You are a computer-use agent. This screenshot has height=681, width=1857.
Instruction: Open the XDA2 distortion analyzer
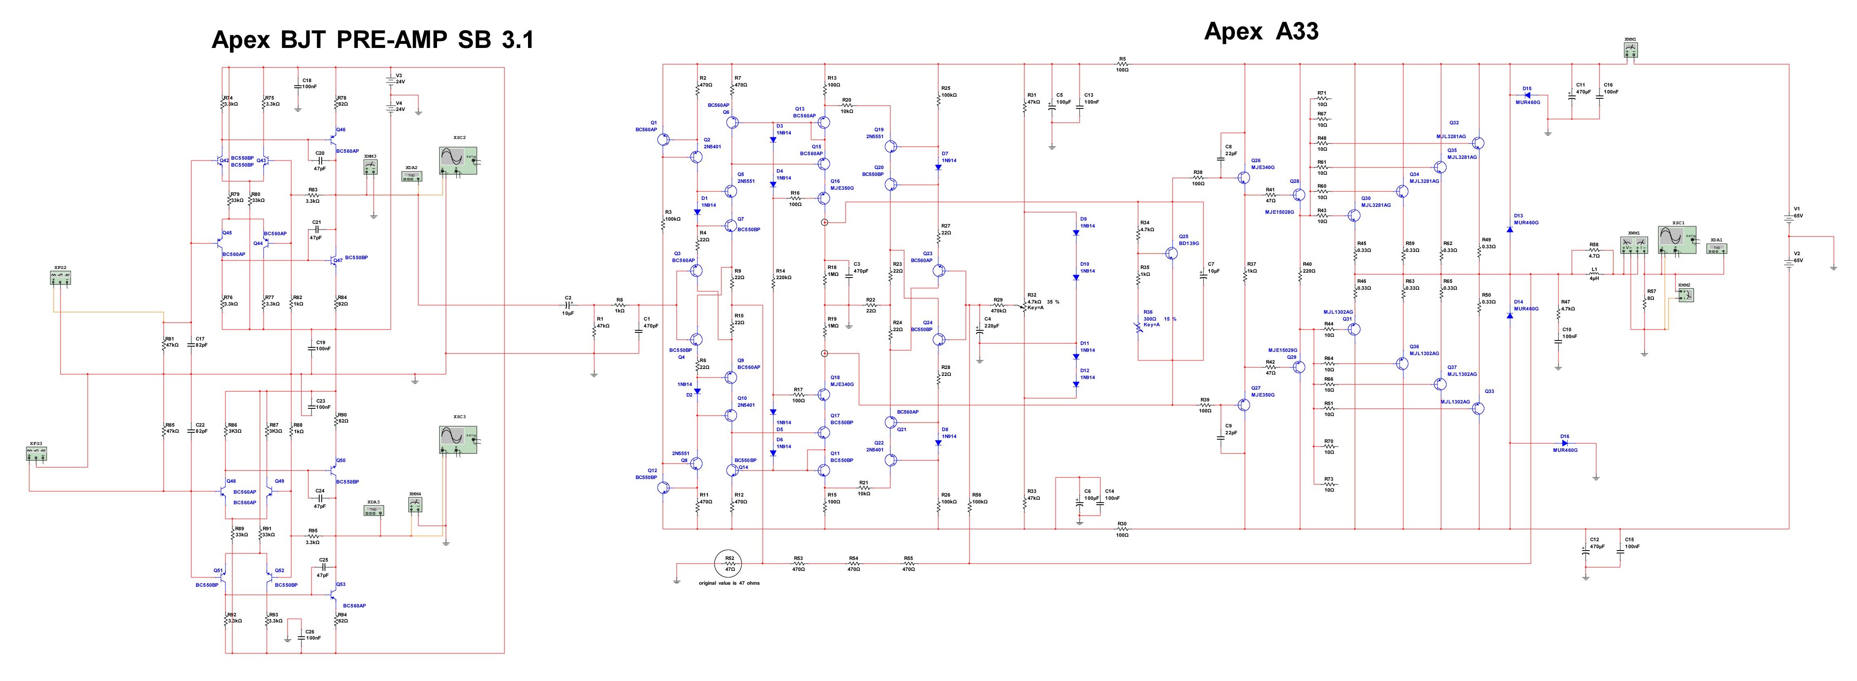coord(411,176)
